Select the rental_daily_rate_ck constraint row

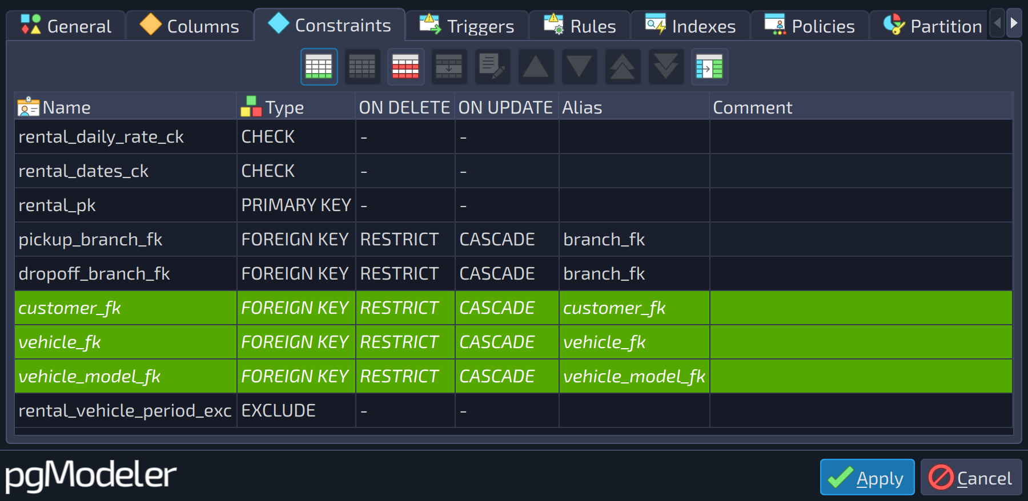tap(513, 137)
